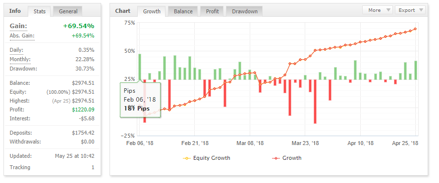Viewport: 439px width, 183px height.
Task: Open the Profit chart tab
Action: pos(213,11)
